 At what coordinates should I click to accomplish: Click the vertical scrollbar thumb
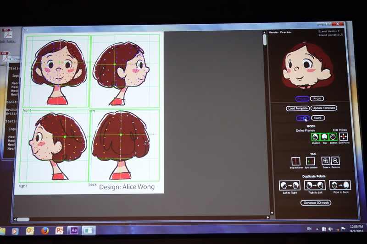tap(265, 40)
